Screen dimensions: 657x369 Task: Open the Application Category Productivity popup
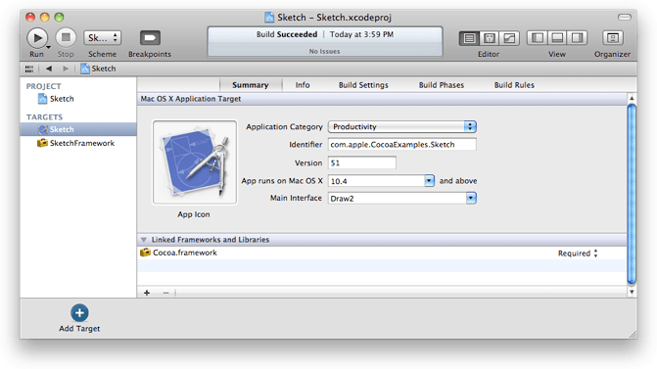402,127
